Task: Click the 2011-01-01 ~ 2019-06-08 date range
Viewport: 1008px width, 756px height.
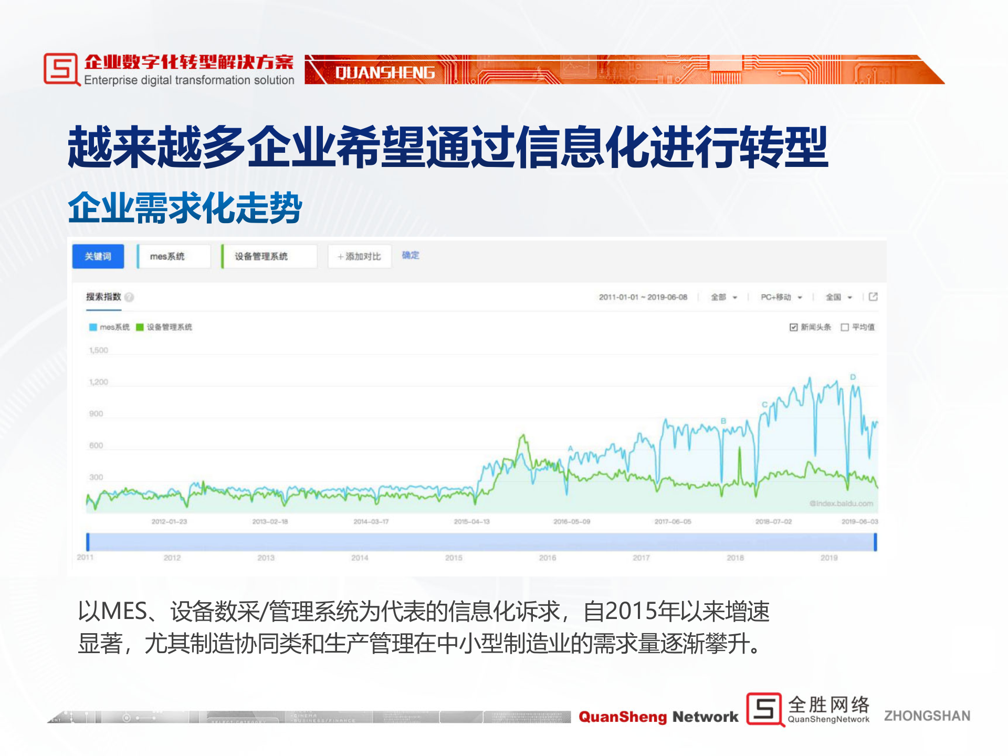Action: (643, 297)
